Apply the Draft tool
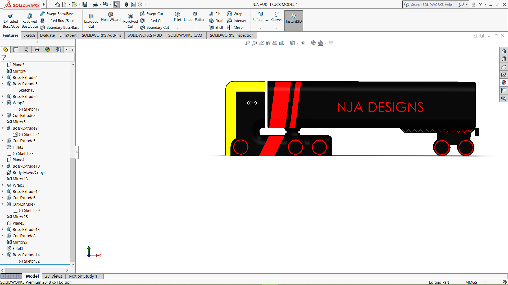Image resolution: width=508 pixels, height=285 pixels. point(216,21)
